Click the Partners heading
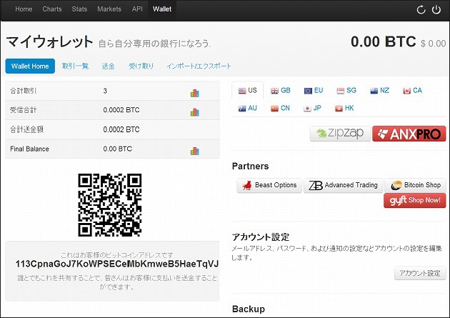The width and height of the screenshot is (450, 318). pyautogui.click(x=250, y=167)
